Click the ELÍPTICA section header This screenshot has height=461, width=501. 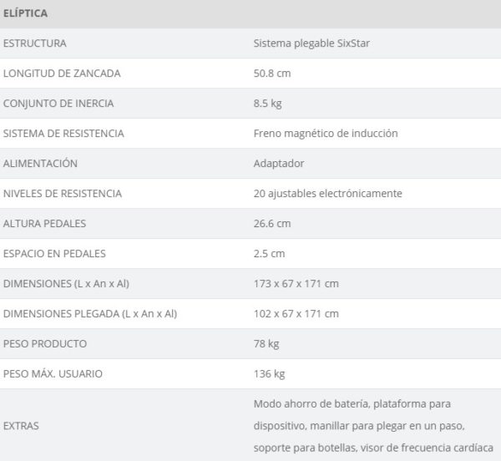click(25, 13)
